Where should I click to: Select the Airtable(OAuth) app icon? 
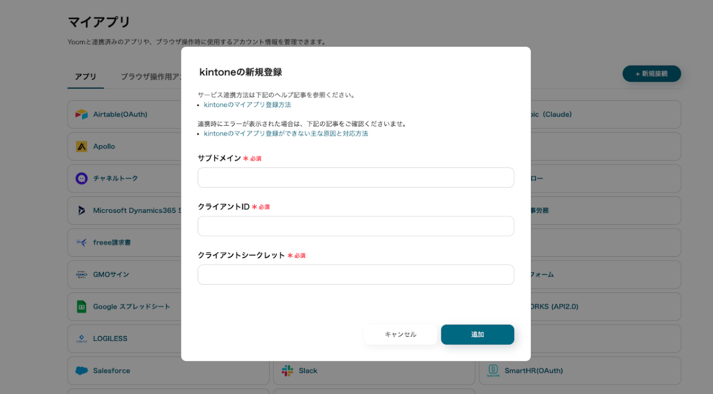[81, 114]
